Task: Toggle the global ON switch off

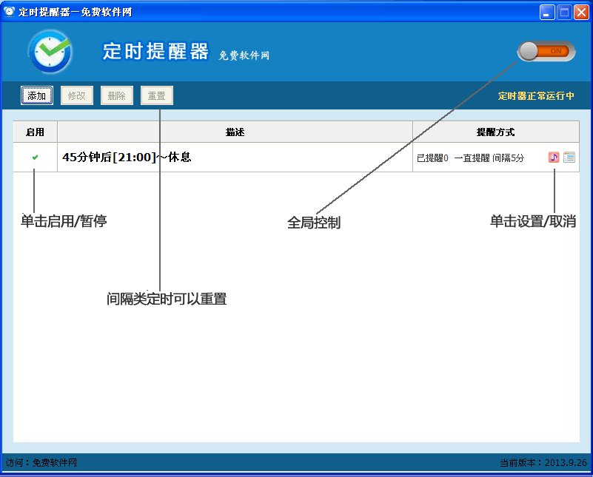Action: 546,50
